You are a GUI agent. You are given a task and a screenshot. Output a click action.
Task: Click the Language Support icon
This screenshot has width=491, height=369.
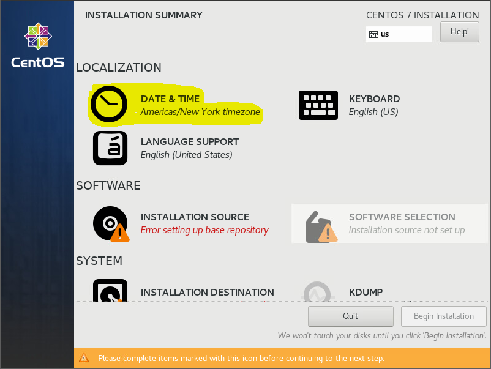110,148
